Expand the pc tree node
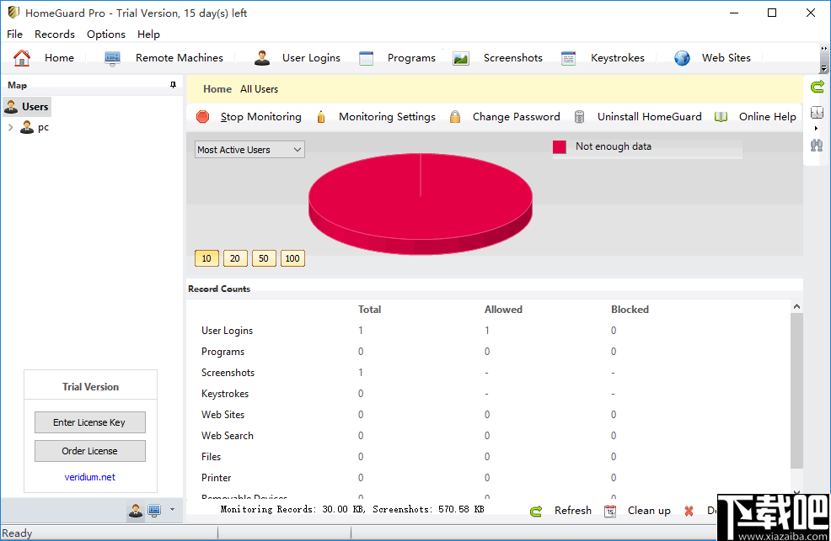 coord(10,127)
